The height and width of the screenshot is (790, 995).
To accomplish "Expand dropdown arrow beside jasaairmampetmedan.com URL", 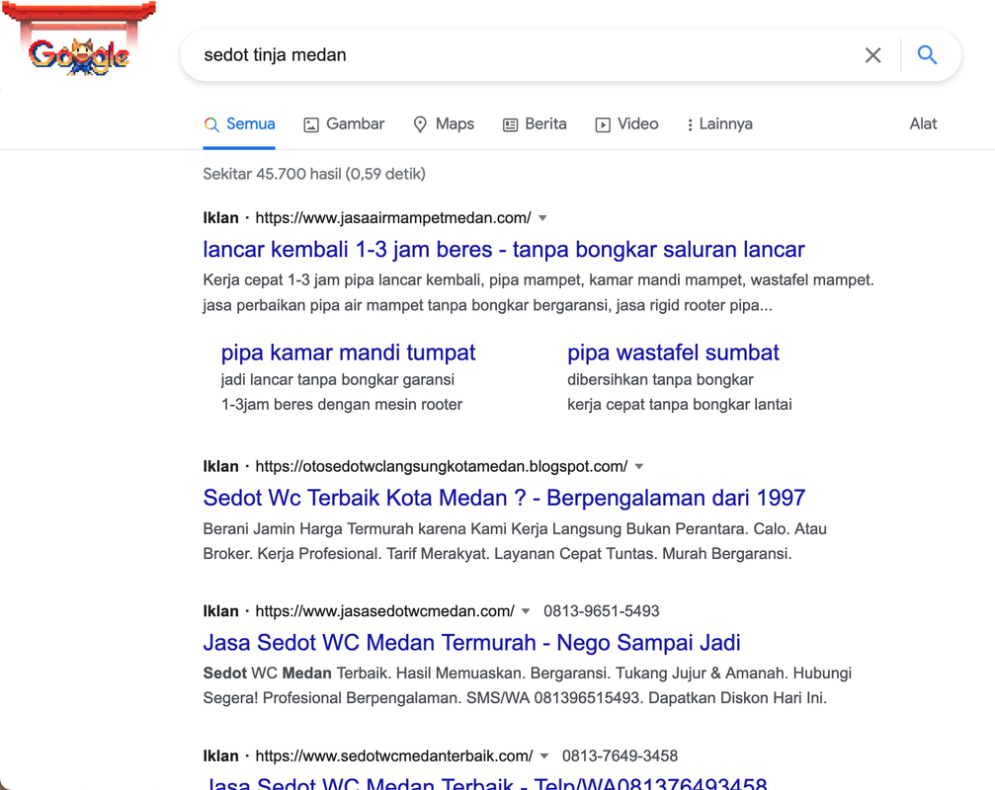I will pyautogui.click(x=542, y=218).
